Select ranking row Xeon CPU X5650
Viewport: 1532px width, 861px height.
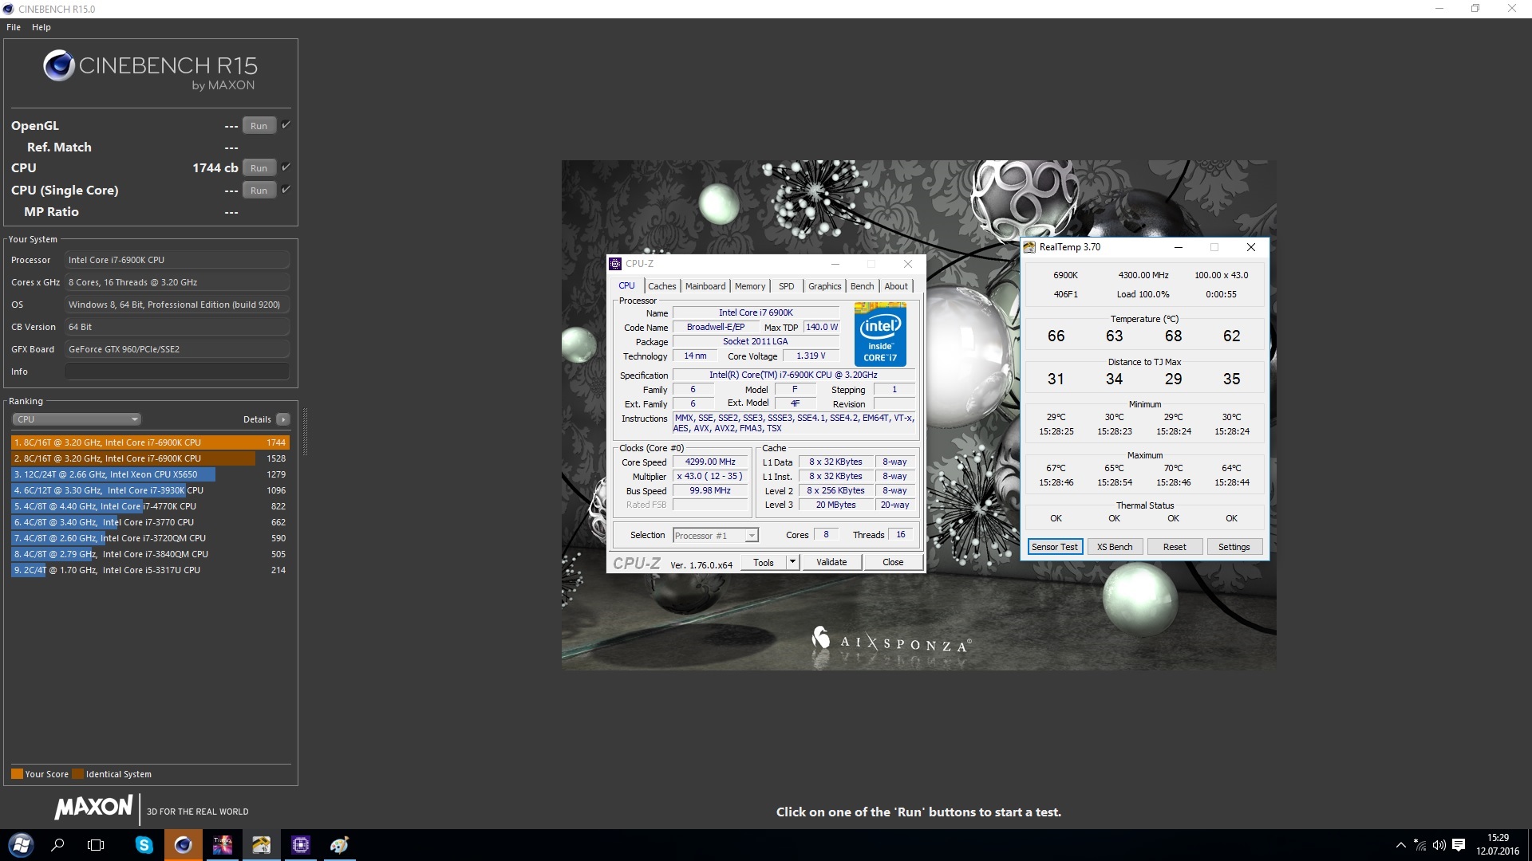coord(149,474)
